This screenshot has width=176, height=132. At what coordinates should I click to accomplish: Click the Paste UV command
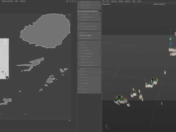click(x=89, y=71)
